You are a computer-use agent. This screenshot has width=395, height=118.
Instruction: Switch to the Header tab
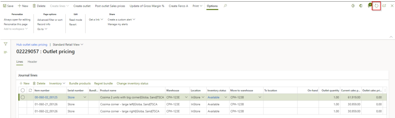tap(32, 62)
